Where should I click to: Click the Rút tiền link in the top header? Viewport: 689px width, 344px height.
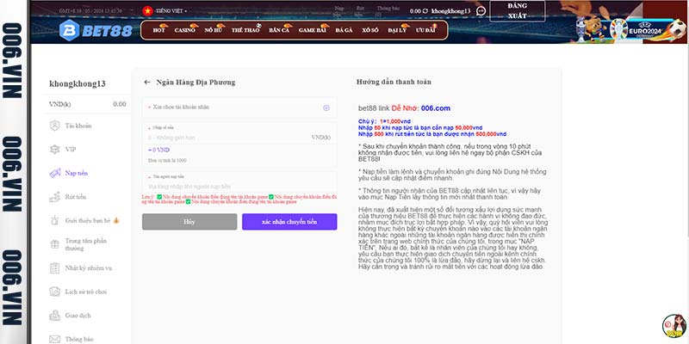[x=360, y=11]
